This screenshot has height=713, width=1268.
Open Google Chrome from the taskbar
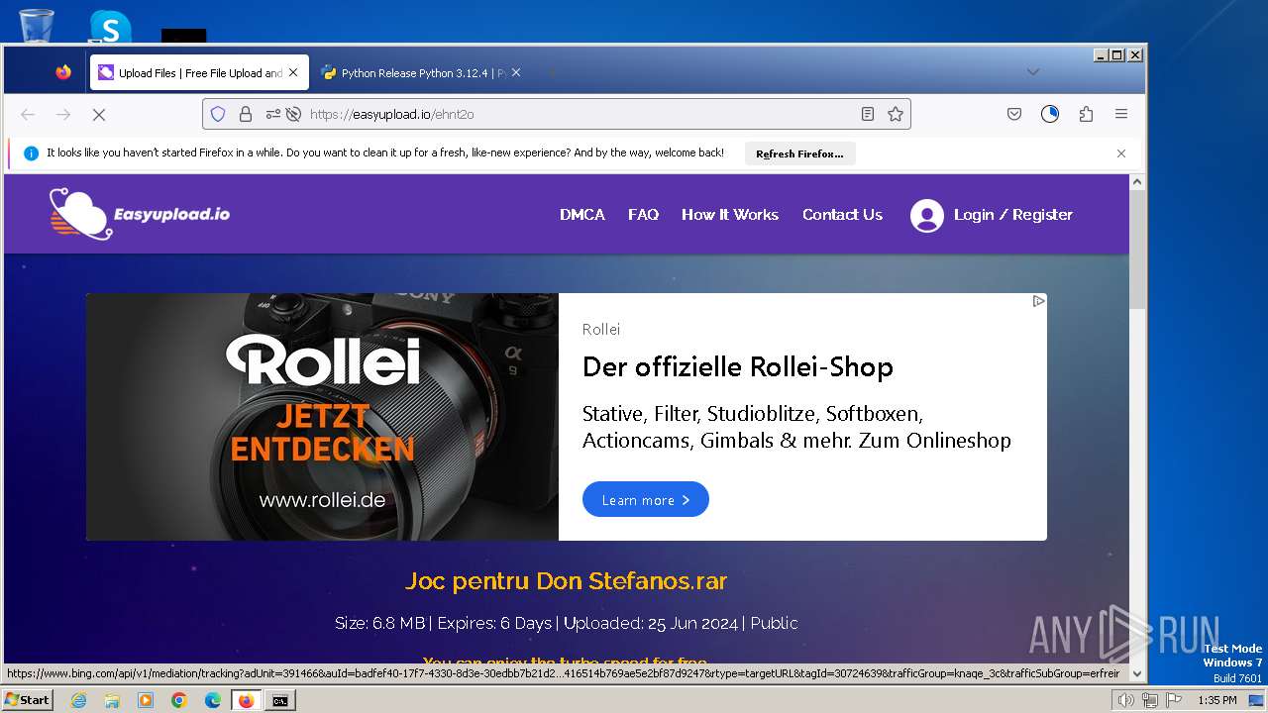[x=179, y=700]
